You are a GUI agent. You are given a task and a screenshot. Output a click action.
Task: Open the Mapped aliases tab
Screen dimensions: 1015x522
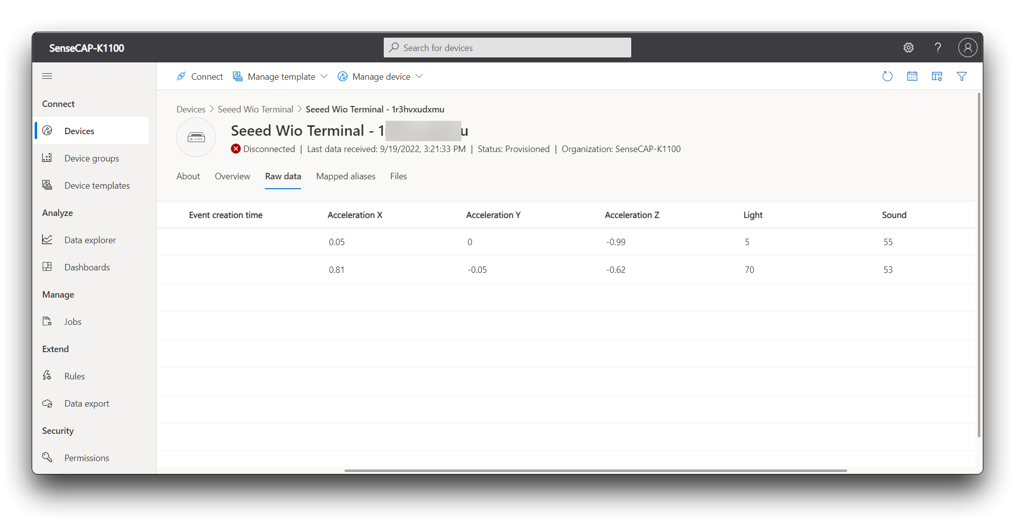pyautogui.click(x=346, y=176)
